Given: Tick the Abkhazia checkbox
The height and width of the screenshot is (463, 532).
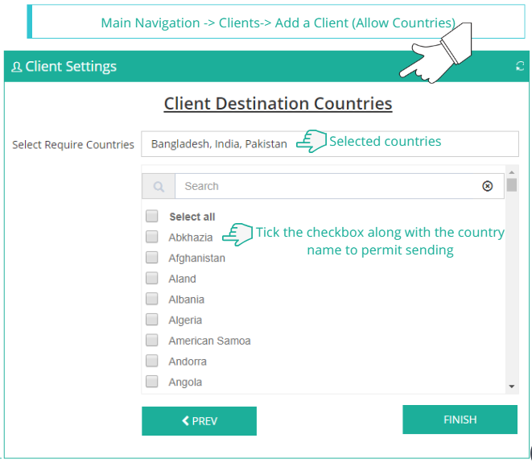Looking at the screenshot, I should [151, 237].
